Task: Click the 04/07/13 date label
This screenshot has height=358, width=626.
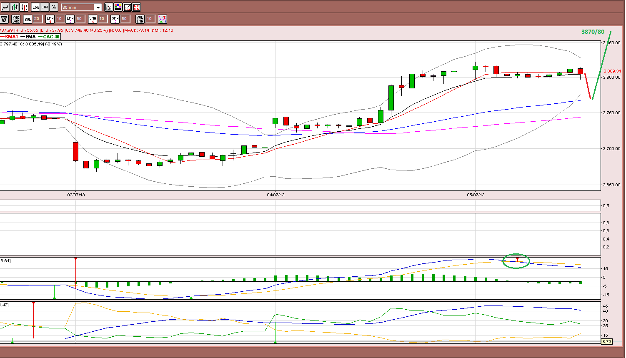Action: pyautogui.click(x=275, y=195)
